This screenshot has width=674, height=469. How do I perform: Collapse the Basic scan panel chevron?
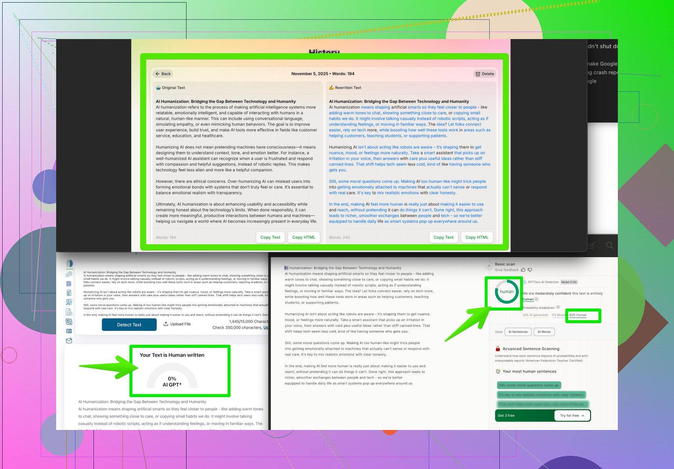tap(489, 266)
